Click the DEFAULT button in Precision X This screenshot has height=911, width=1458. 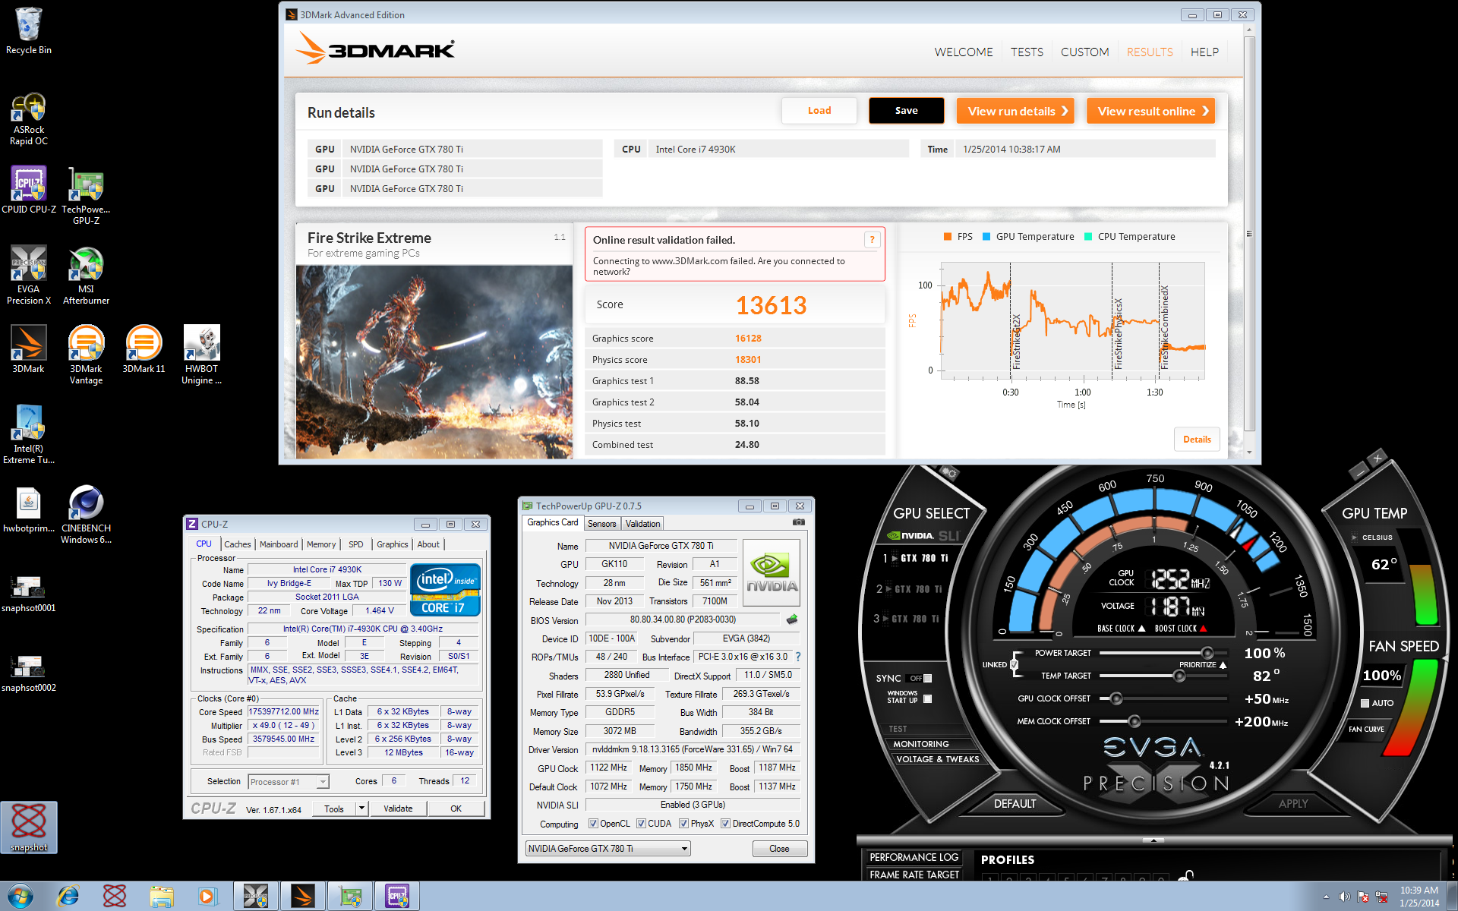[1015, 803]
